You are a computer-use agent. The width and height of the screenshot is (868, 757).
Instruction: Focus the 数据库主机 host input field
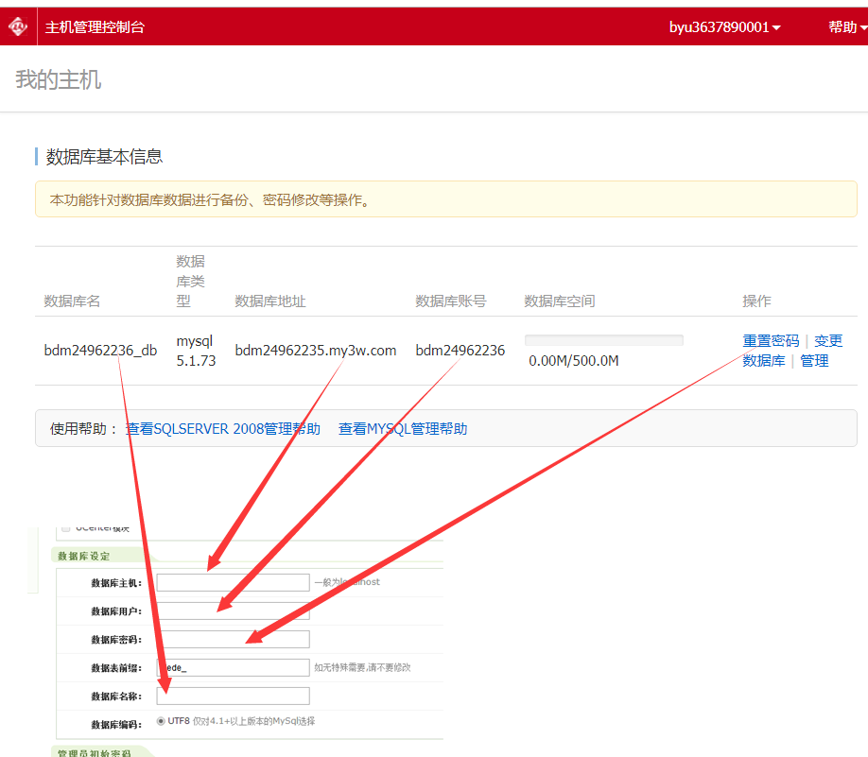pyautogui.click(x=233, y=582)
